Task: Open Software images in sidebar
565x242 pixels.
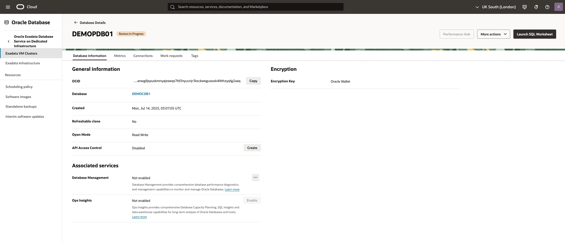Action: [18, 97]
